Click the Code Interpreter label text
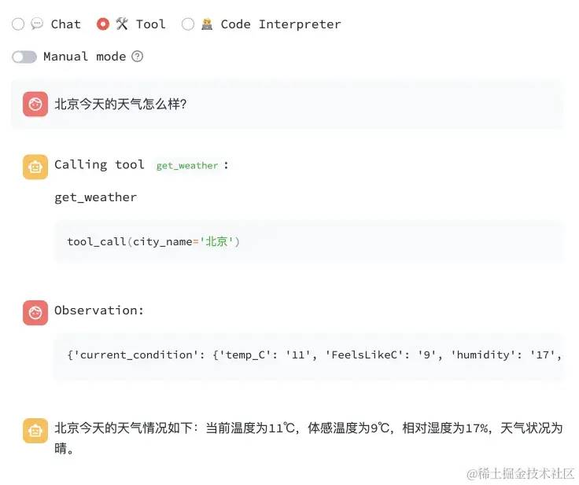Viewport: 579px width, 485px height. click(281, 24)
